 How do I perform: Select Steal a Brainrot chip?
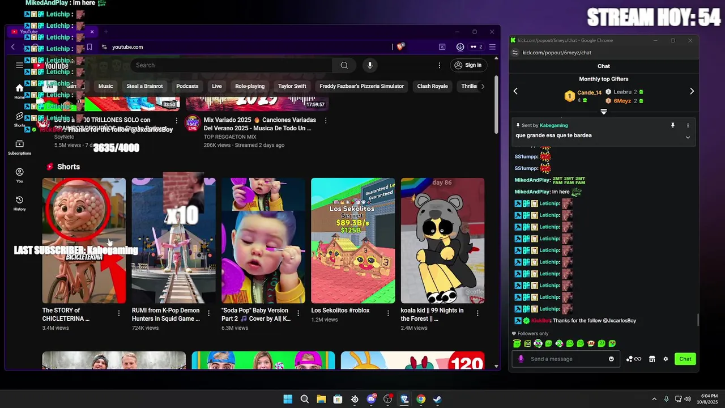click(144, 86)
